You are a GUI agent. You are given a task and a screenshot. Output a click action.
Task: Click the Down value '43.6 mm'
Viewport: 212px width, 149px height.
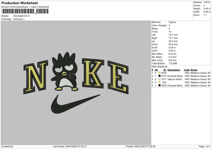pyautogui.click(x=173, y=44)
